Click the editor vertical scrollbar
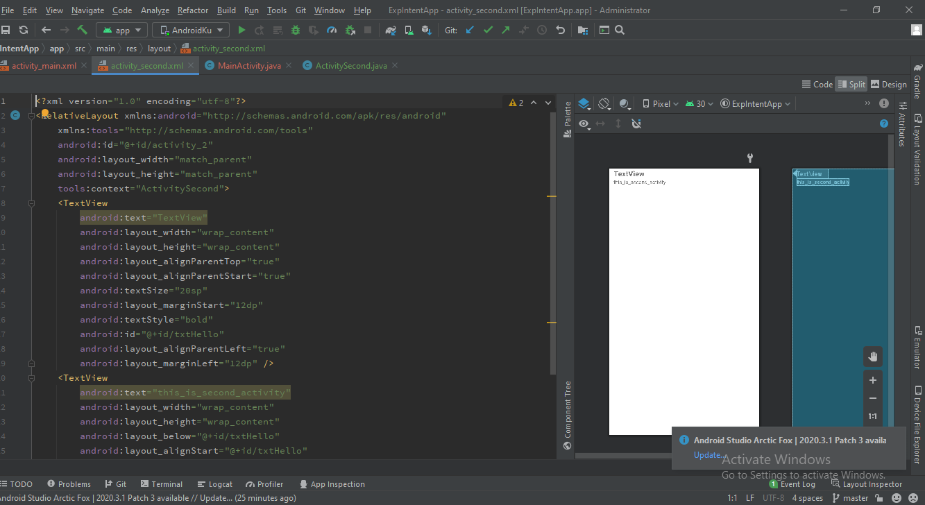Image resolution: width=925 pixels, height=505 pixels. click(553, 243)
